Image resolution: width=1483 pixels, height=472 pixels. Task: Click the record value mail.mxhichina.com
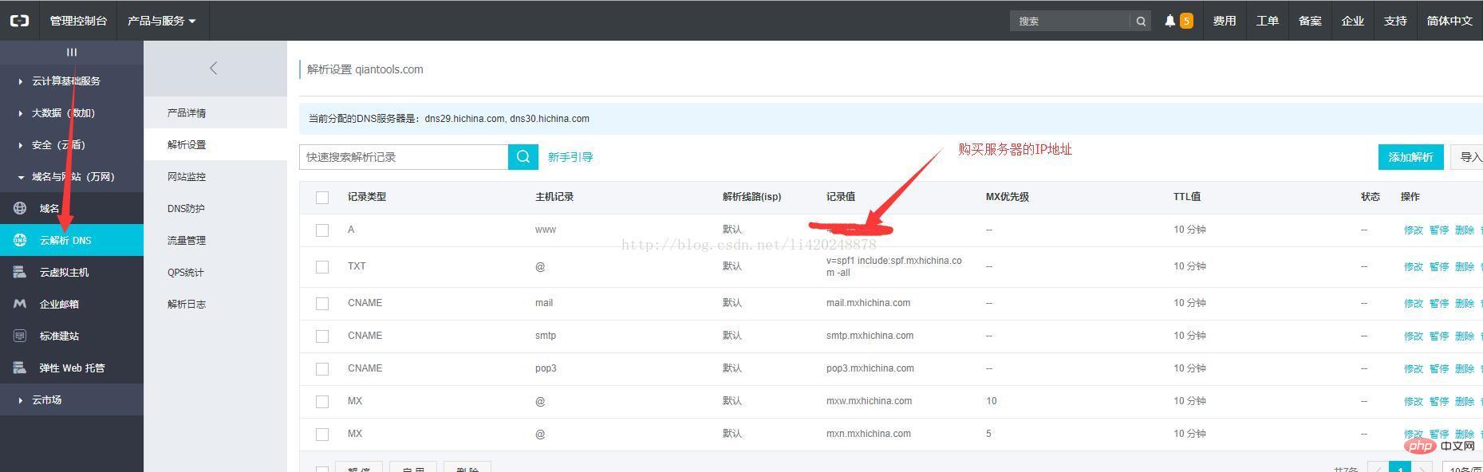868,303
